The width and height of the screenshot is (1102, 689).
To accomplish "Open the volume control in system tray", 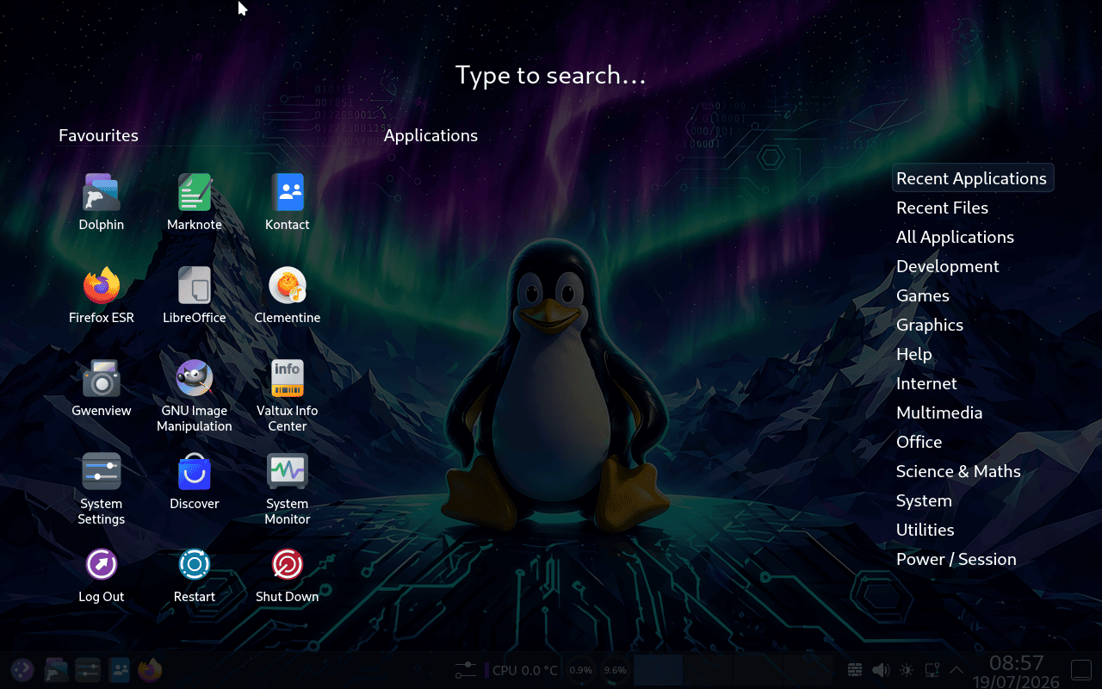I will point(880,669).
